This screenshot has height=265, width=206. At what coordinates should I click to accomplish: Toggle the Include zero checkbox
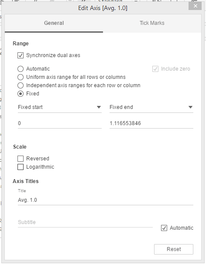coord(155,69)
